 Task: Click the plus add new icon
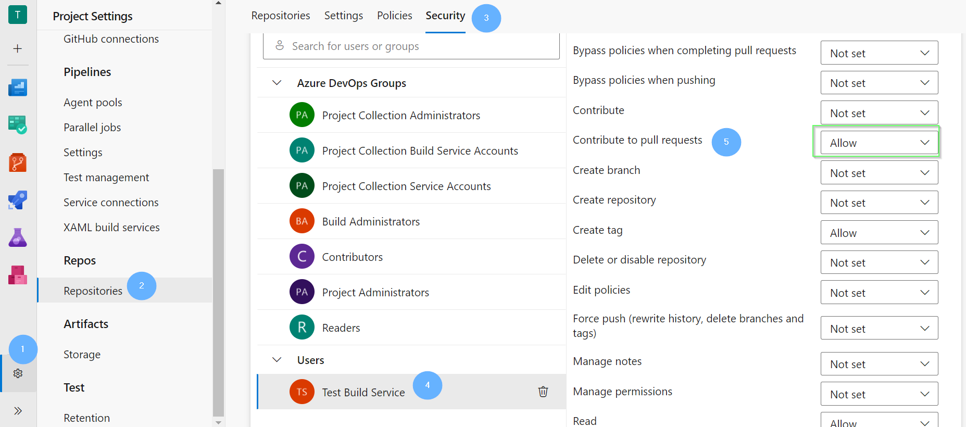click(x=18, y=48)
